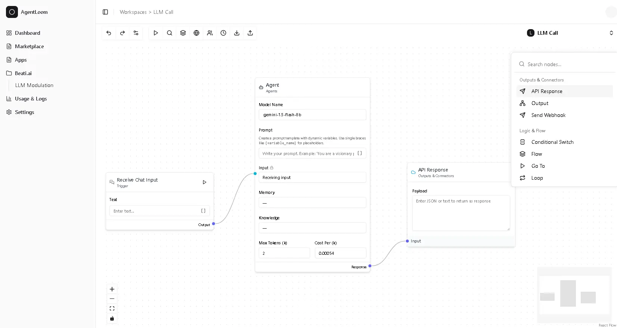Open the Marketplace page

[x=29, y=46]
